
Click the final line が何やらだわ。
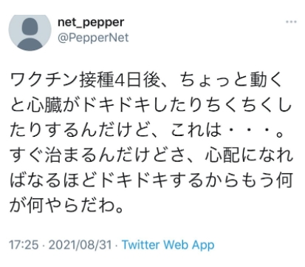point(66,206)
